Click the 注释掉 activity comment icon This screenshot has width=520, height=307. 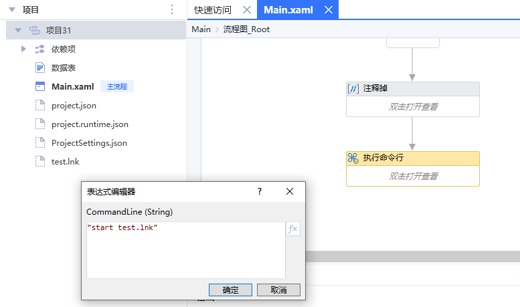click(x=353, y=89)
